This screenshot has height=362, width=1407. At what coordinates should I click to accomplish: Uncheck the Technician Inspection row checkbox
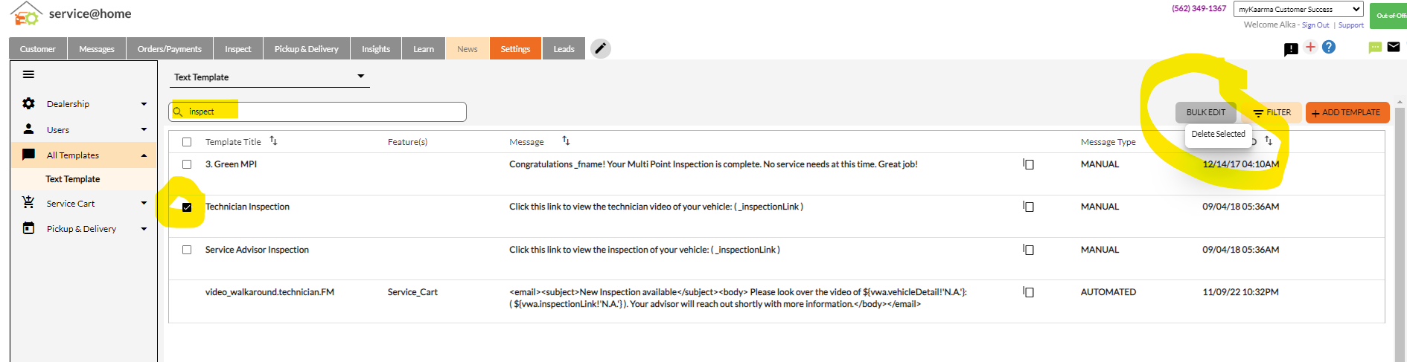point(187,207)
